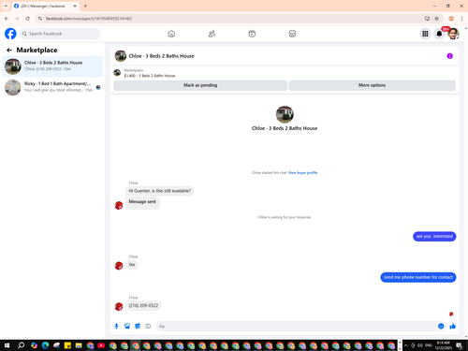
Task: Open File Explorer from taskbar
Action: click(x=79, y=345)
